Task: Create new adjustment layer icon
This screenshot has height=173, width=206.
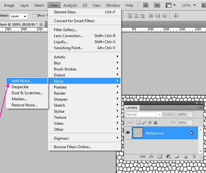Action: point(169,156)
